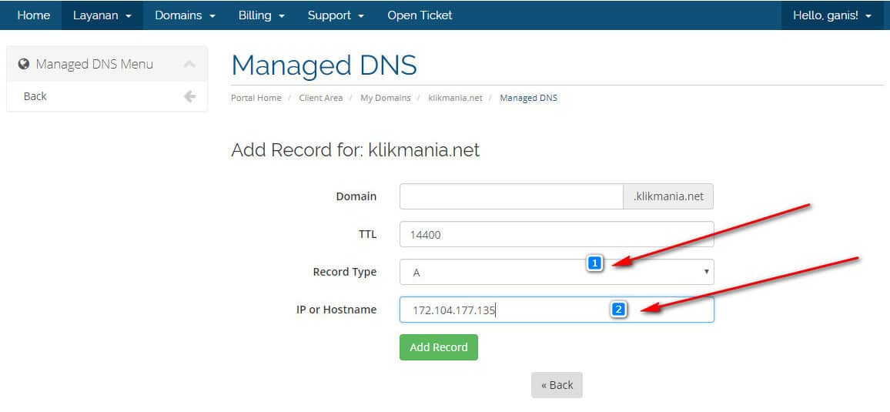Focus the Domain subdomain input field

pyautogui.click(x=511, y=196)
